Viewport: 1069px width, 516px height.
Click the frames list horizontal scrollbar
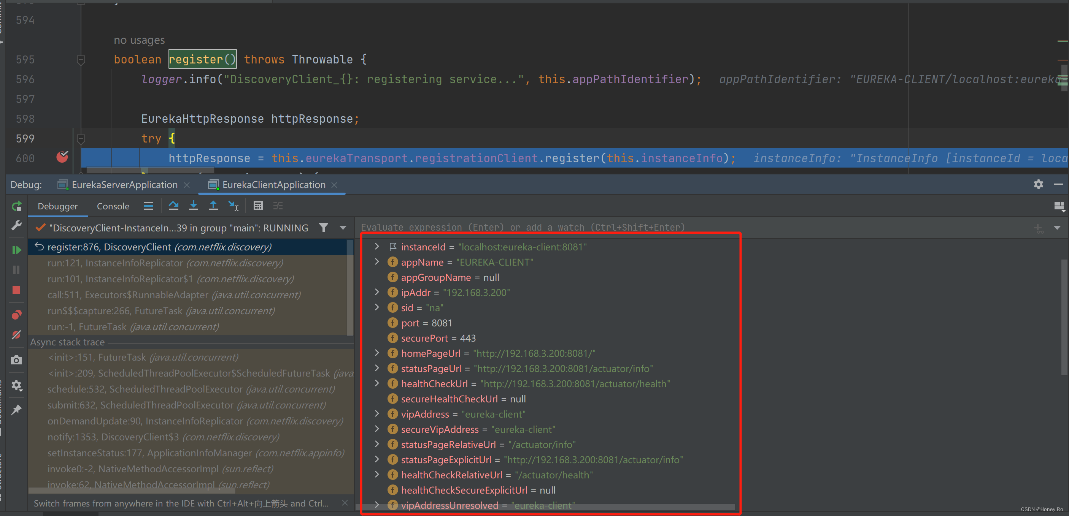point(132,491)
